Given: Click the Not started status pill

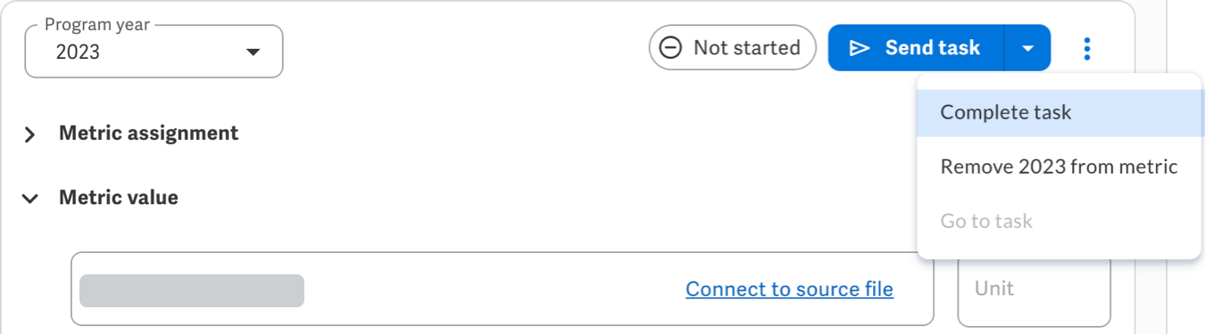Looking at the screenshot, I should coord(732,48).
